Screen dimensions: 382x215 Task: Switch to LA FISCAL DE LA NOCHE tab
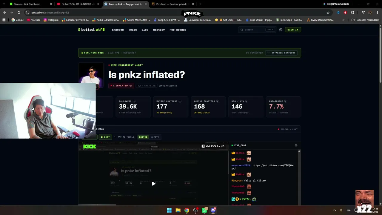[x=78, y=4]
